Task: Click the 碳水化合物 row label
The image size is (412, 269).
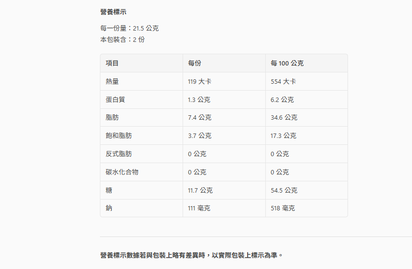Action: [x=122, y=172]
